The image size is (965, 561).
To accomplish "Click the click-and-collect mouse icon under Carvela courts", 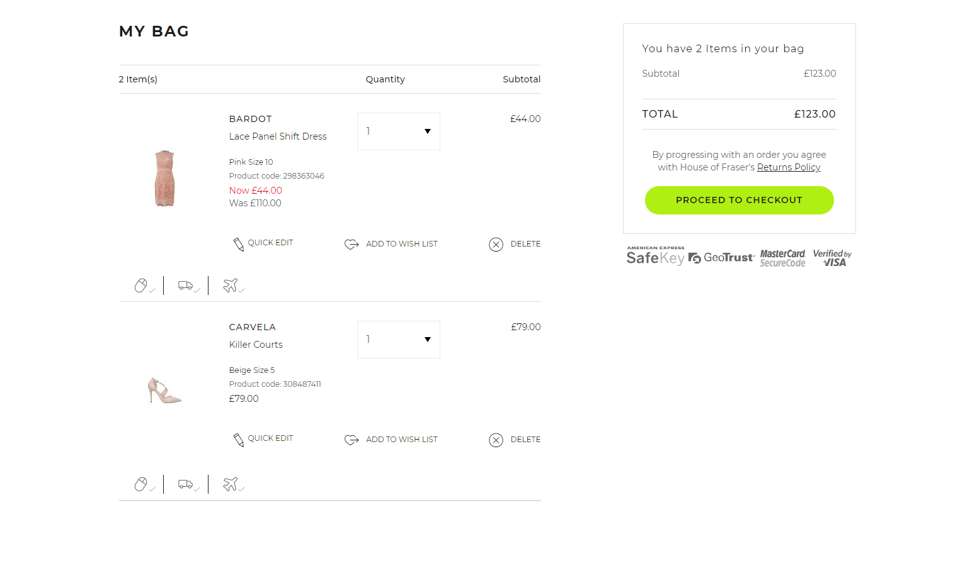I will point(142,484).
